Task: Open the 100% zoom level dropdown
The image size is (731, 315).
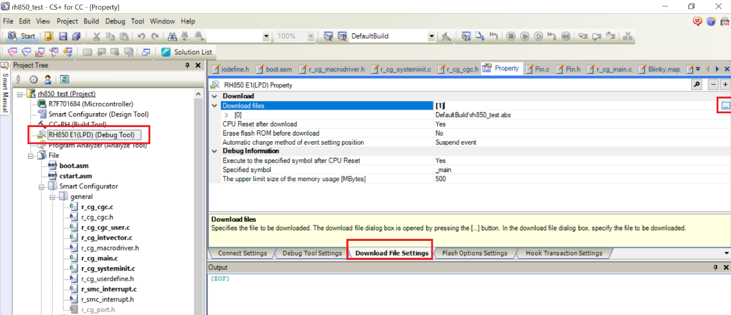Action: (x=310, y=37)
